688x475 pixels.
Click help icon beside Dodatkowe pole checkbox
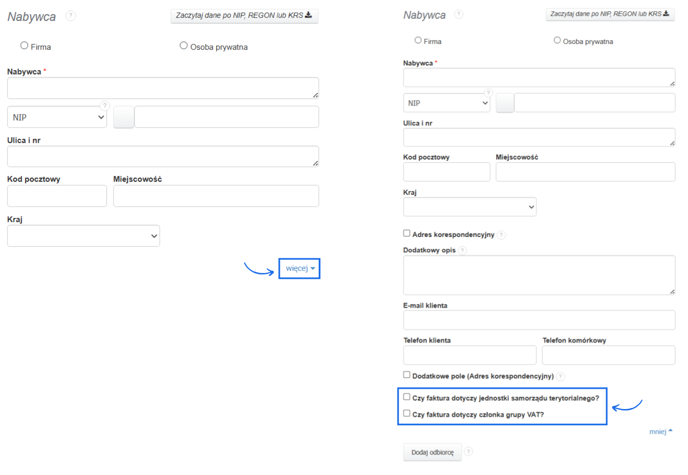click(x=560, y=376)
